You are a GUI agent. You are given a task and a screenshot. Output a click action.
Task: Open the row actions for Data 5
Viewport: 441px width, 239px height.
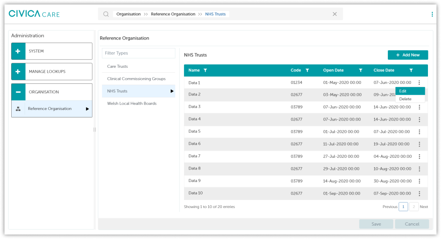point(419,132)
